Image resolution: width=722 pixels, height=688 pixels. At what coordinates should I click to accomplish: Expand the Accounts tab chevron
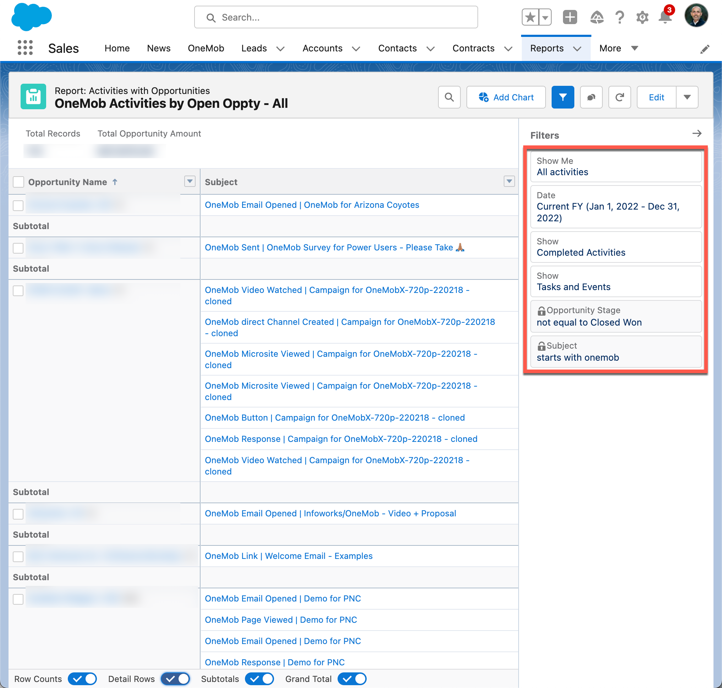tap(356, 49)
